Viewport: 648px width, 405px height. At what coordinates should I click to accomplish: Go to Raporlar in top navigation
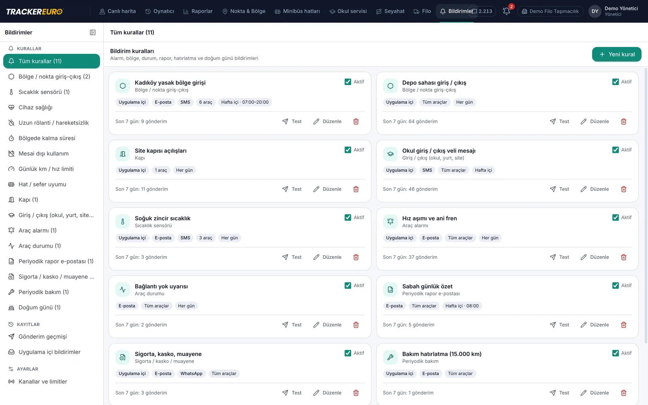click(198, 11)
